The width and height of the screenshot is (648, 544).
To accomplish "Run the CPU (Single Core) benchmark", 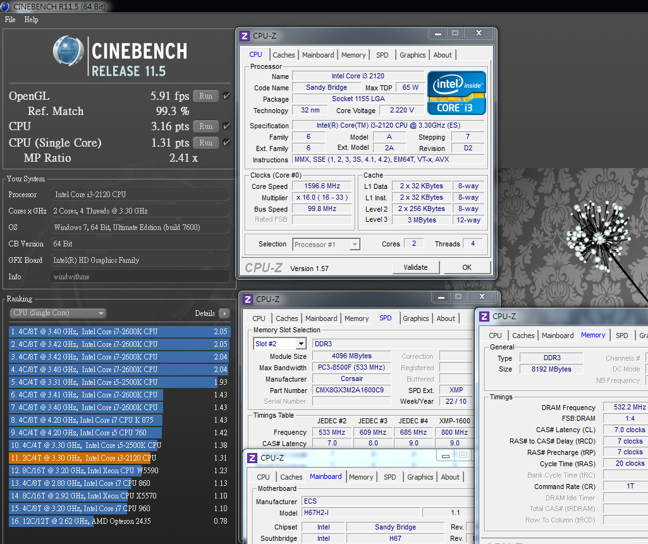I will [206, 143].
